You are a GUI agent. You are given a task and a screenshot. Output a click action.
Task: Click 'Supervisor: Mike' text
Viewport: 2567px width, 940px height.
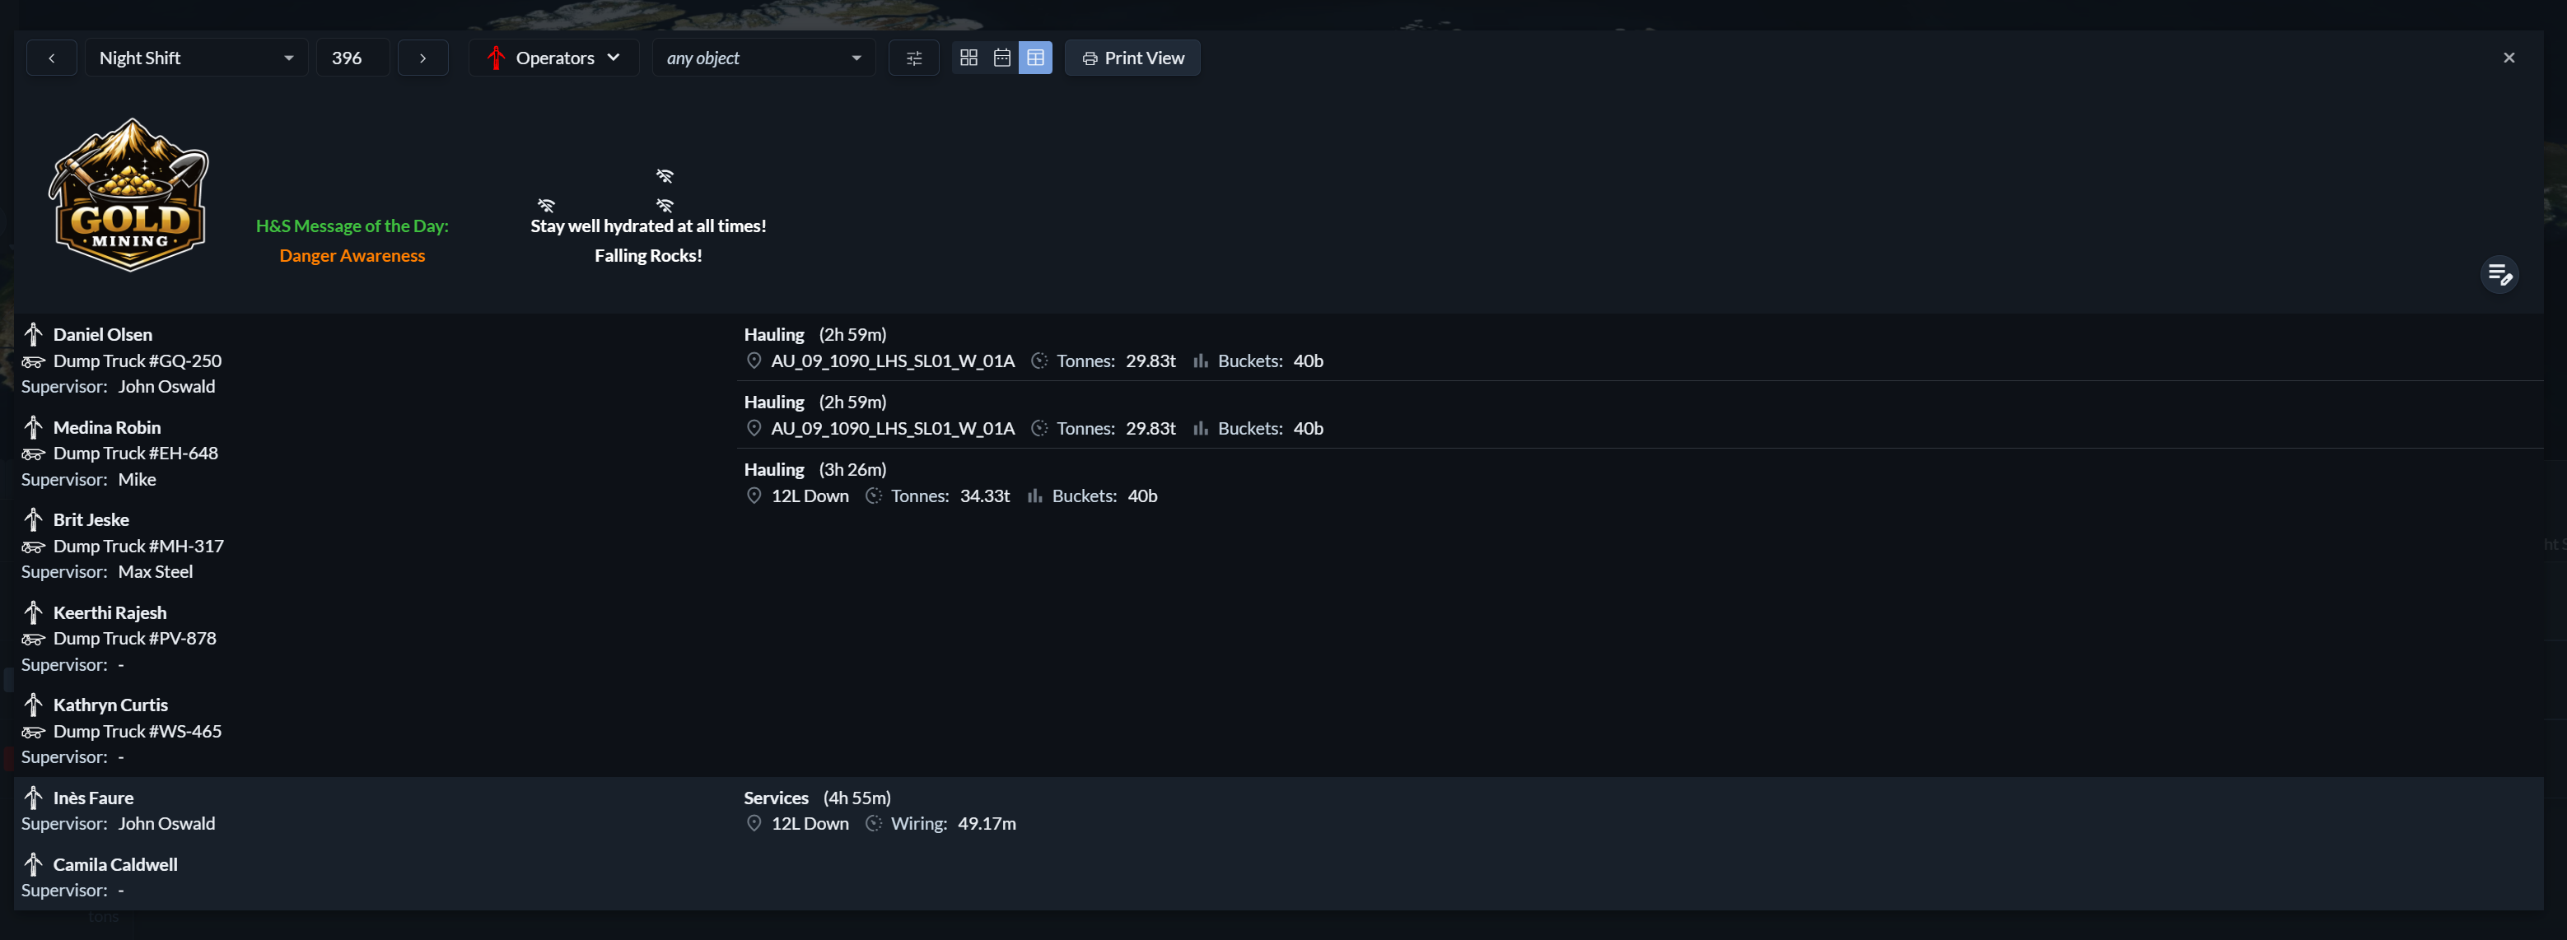[89, 479]
